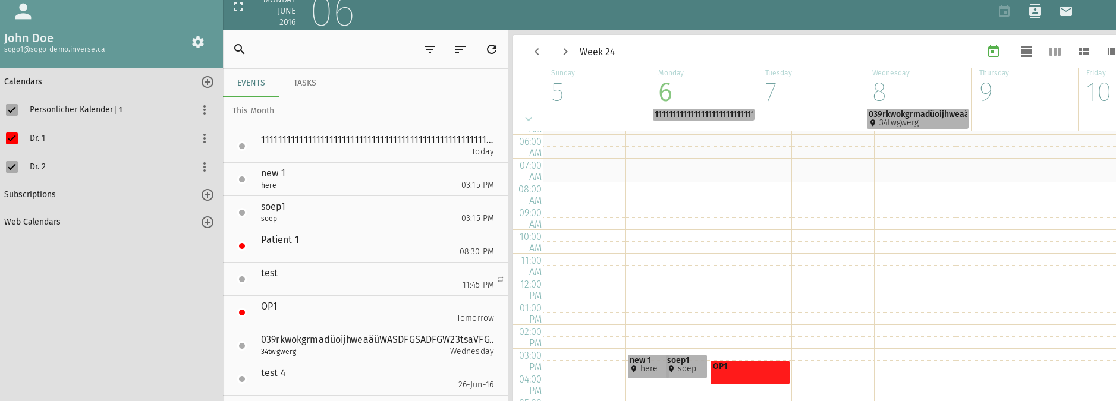Go to today using calendar icon

(x=994, y=52)
